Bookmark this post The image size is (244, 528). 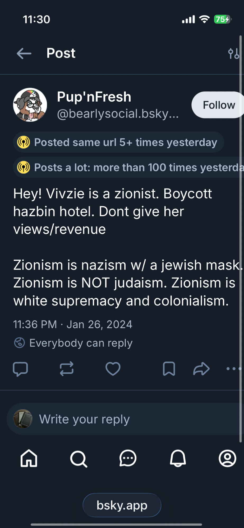[x=169, y=369]
